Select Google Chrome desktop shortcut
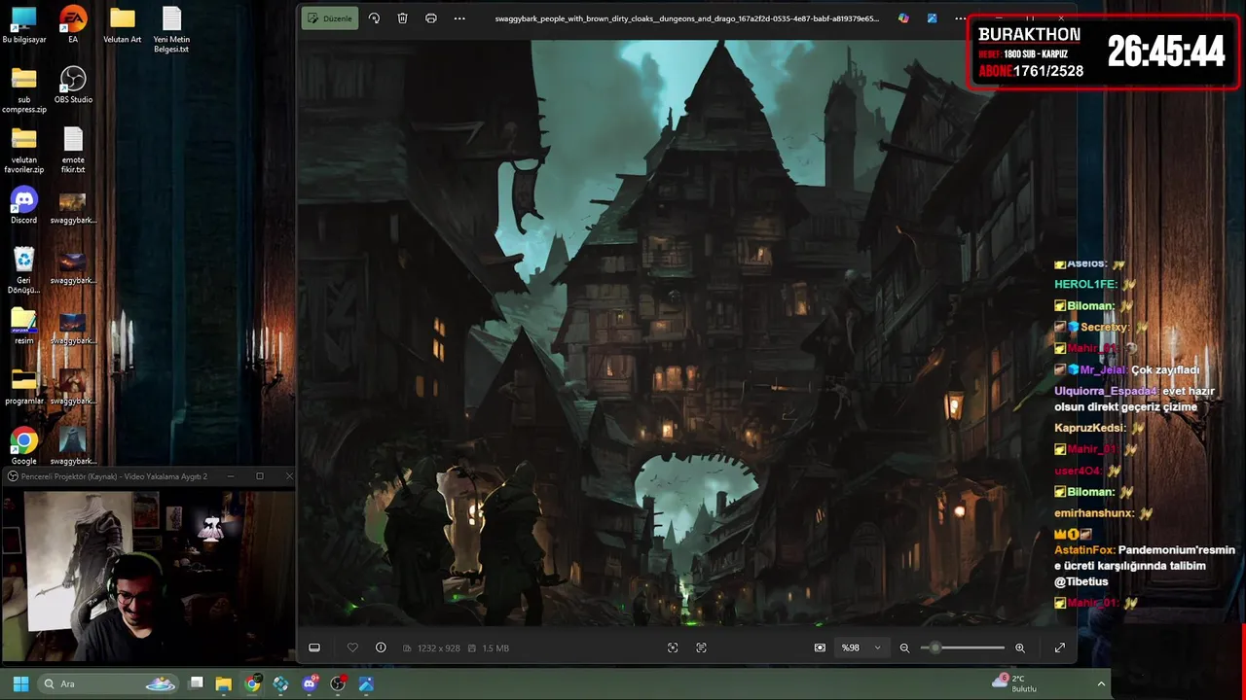This screenshot has width=1246, height=700. [24, 447]
